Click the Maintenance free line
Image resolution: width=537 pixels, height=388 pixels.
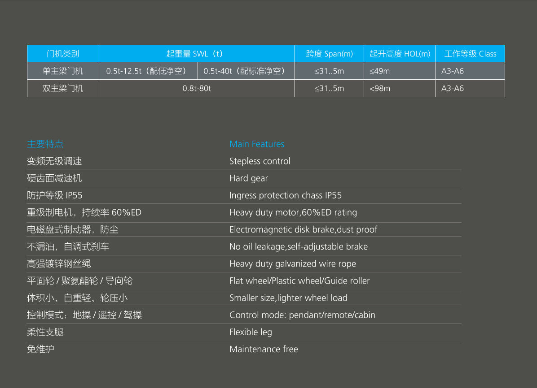click(x=264, y=349)
